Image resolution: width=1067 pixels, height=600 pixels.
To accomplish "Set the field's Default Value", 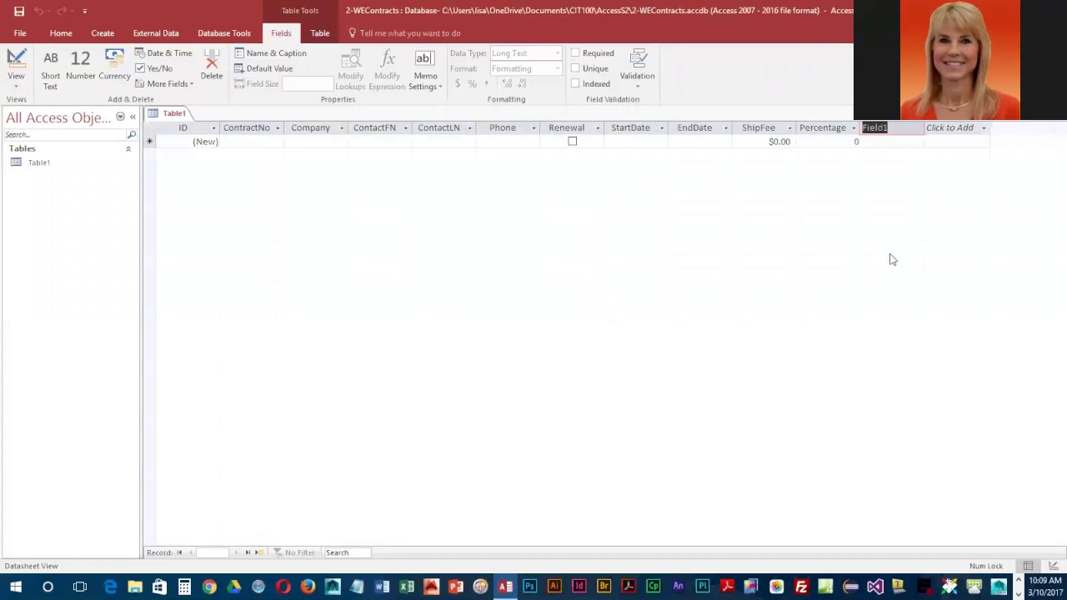I will 263,68.
